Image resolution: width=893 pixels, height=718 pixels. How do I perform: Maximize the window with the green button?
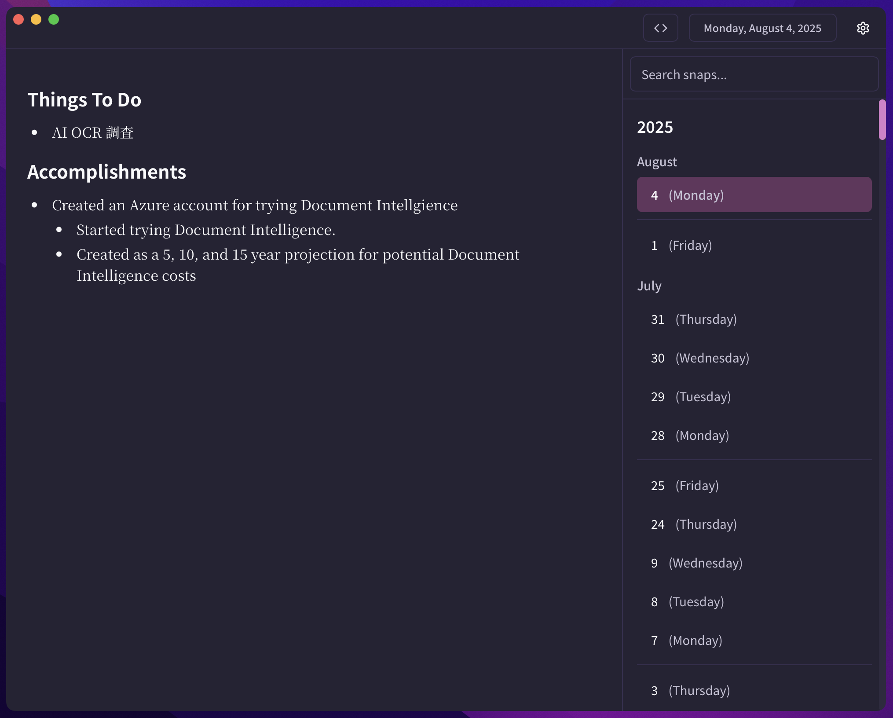click(54, 19)
